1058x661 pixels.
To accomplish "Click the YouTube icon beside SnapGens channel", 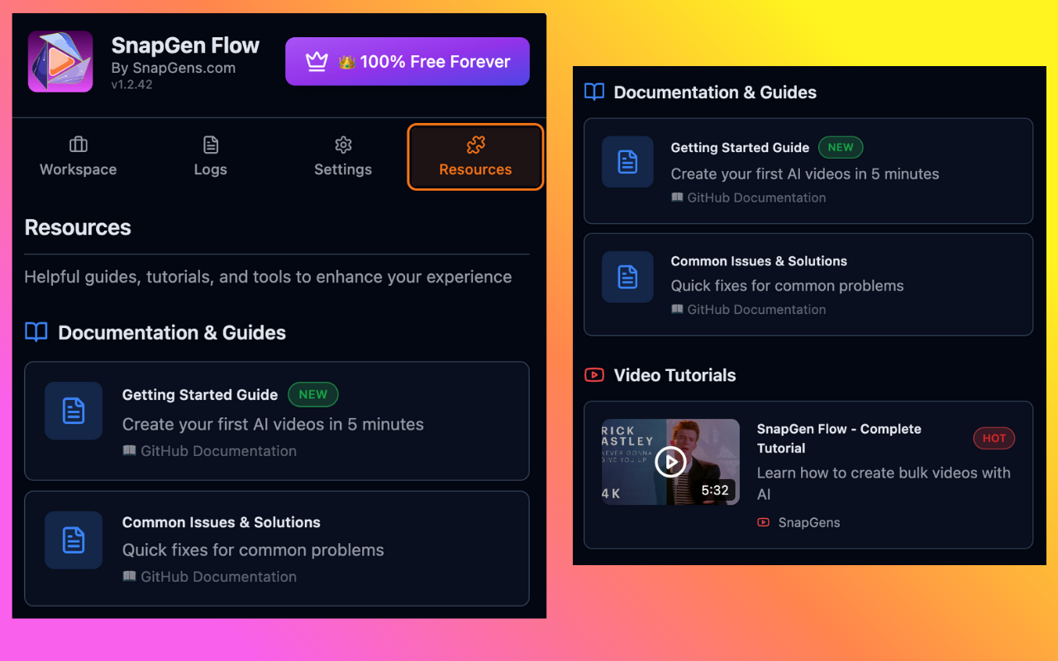I will point(762,522).
